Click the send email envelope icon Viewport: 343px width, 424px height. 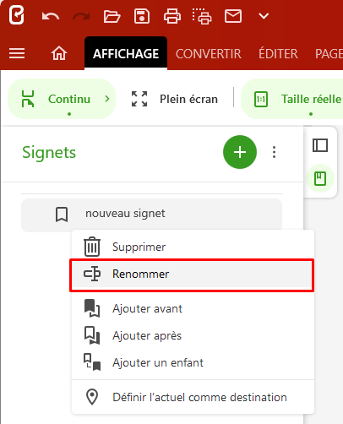233,16
